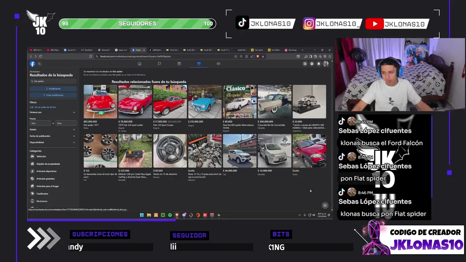Open the $46.800.000 white car listing
Screen dimensions: 466x262
(x=240, y=151)
